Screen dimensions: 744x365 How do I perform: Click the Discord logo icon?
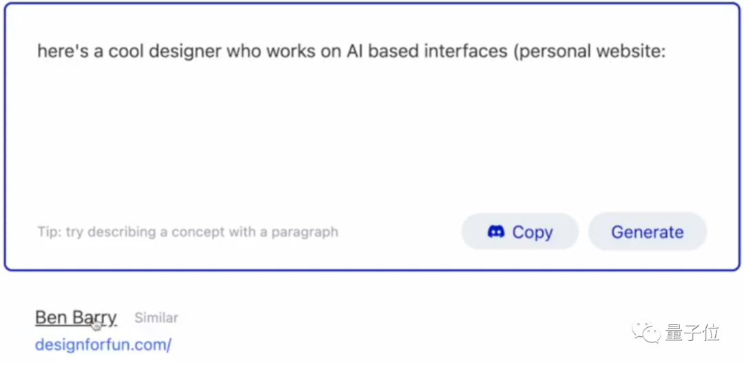tap(496, 232)
